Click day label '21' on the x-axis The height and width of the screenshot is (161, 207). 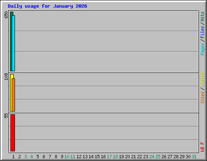(133, 157)
